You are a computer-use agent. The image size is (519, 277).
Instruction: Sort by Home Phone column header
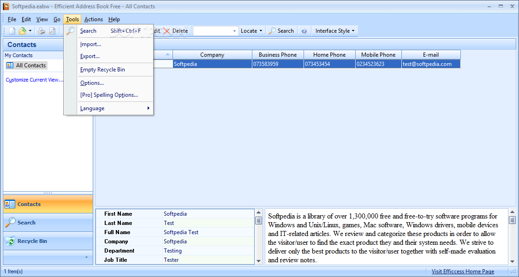(329, 55)
